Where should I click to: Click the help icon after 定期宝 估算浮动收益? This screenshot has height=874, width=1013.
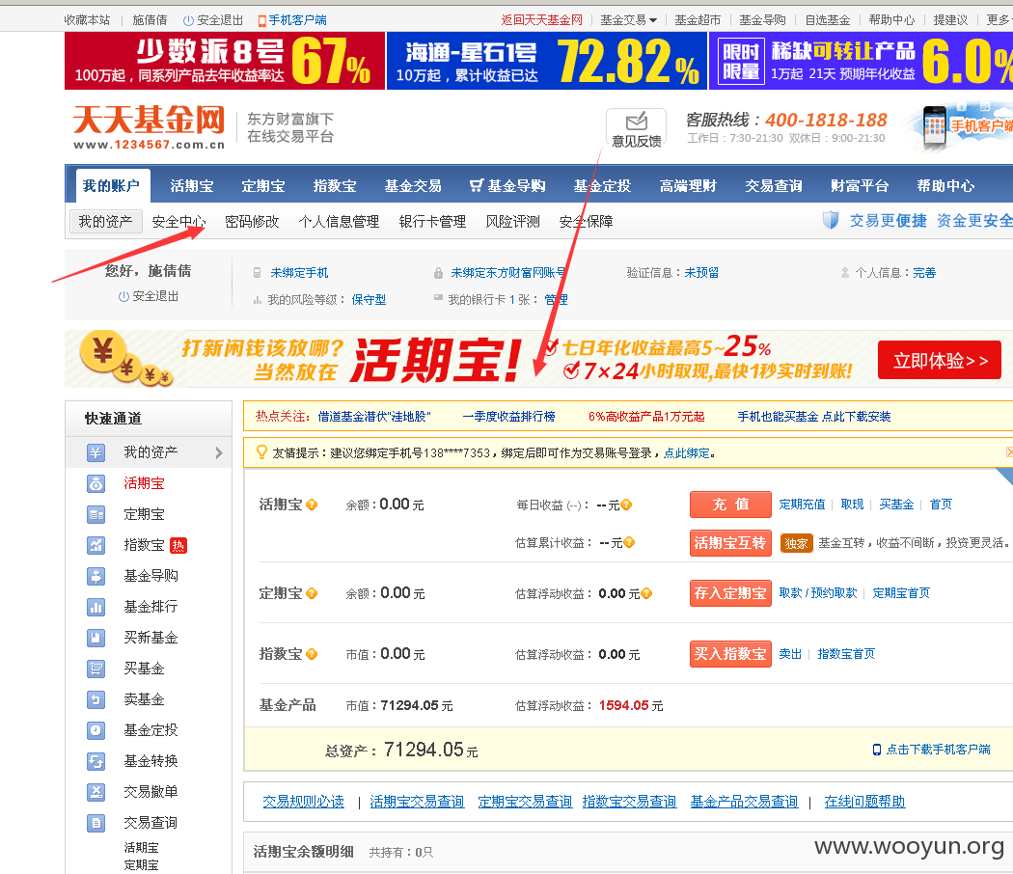click(x=646, y=593)
